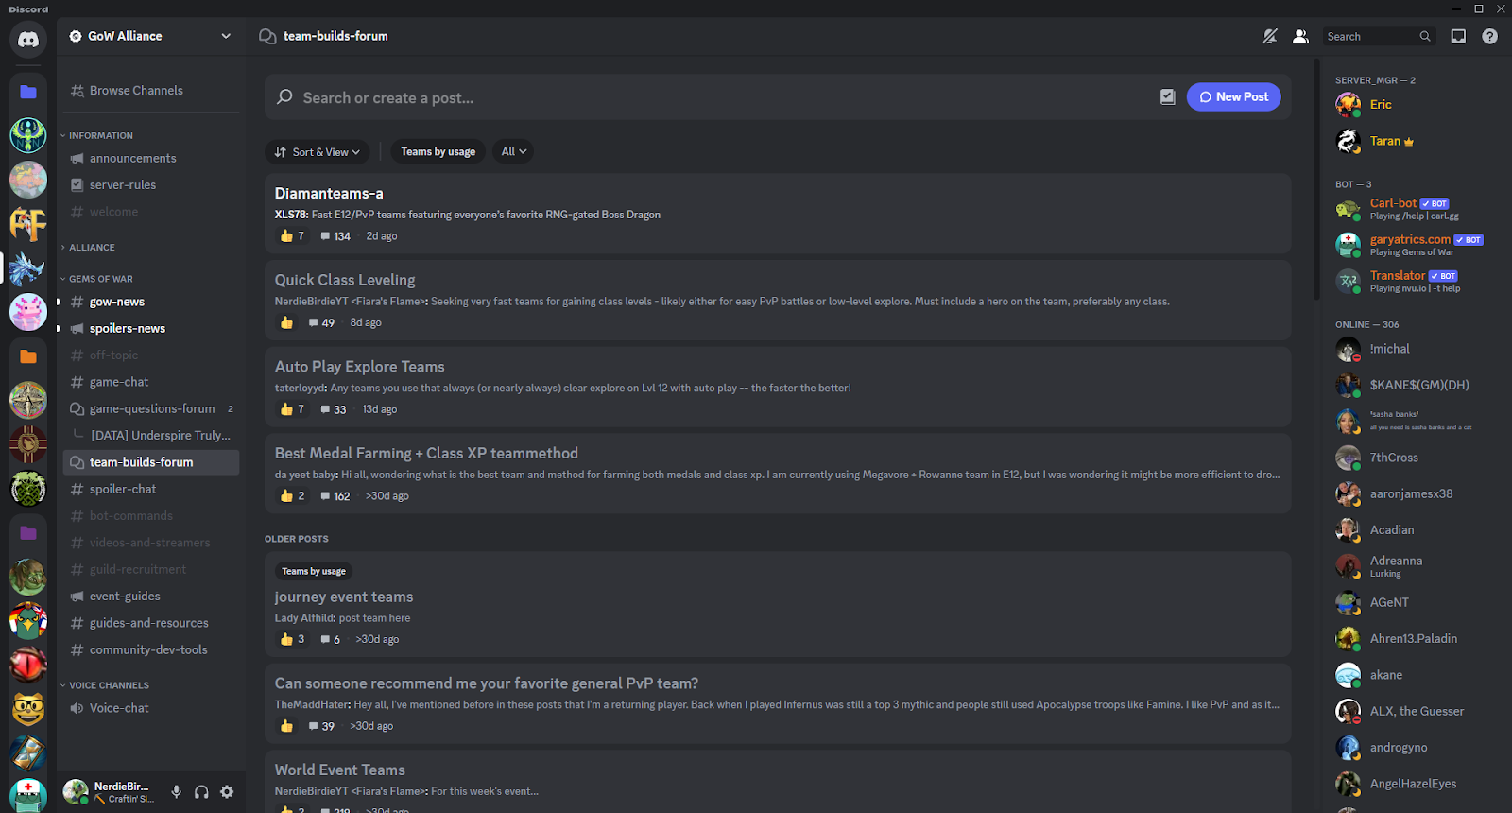Screen dimensions: 1512x813
Task: Open Discord home direct messages icon
Action: (x=28, y=40)
